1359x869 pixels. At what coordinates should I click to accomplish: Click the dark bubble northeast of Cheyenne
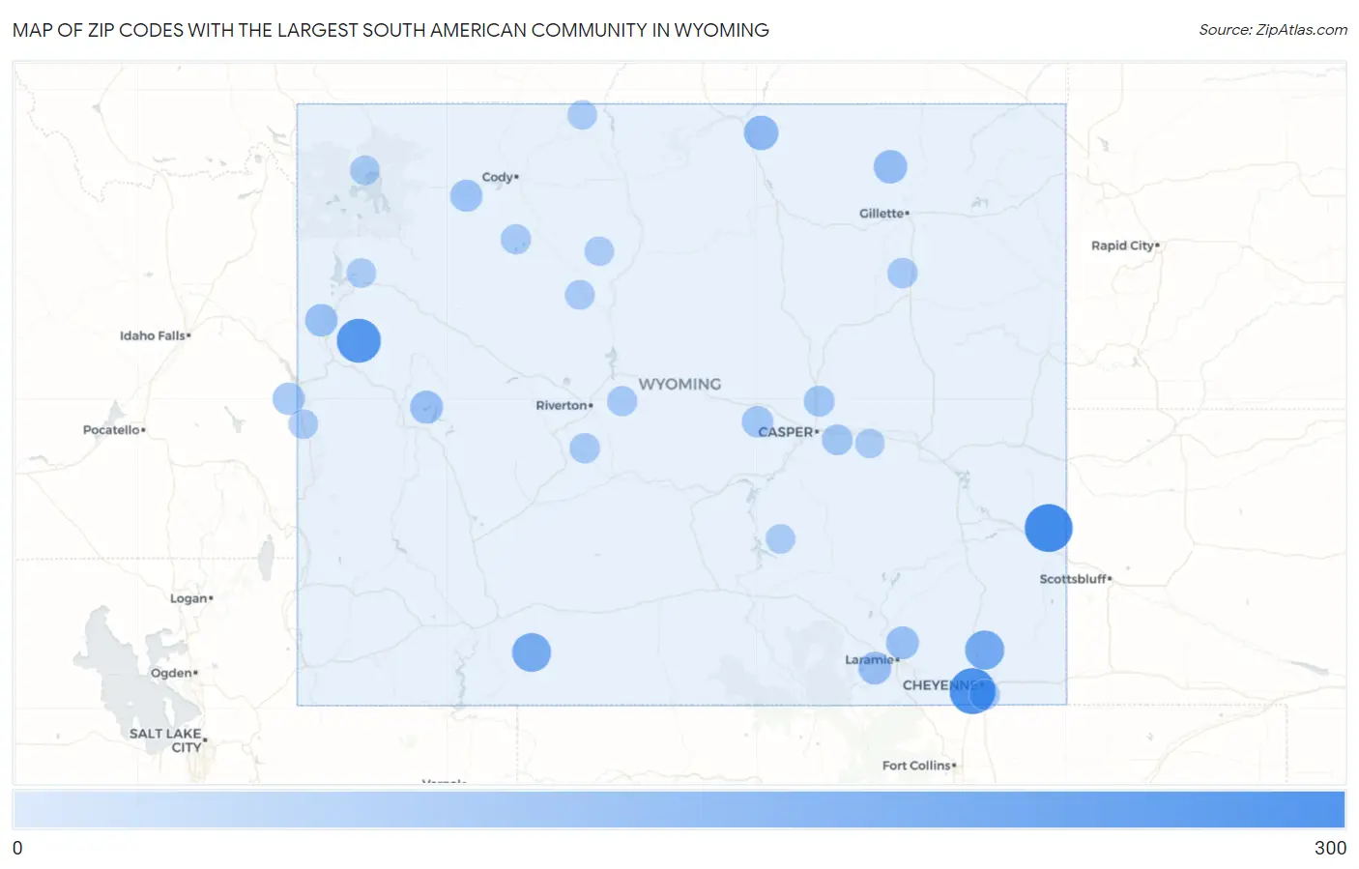pos(984,650)
